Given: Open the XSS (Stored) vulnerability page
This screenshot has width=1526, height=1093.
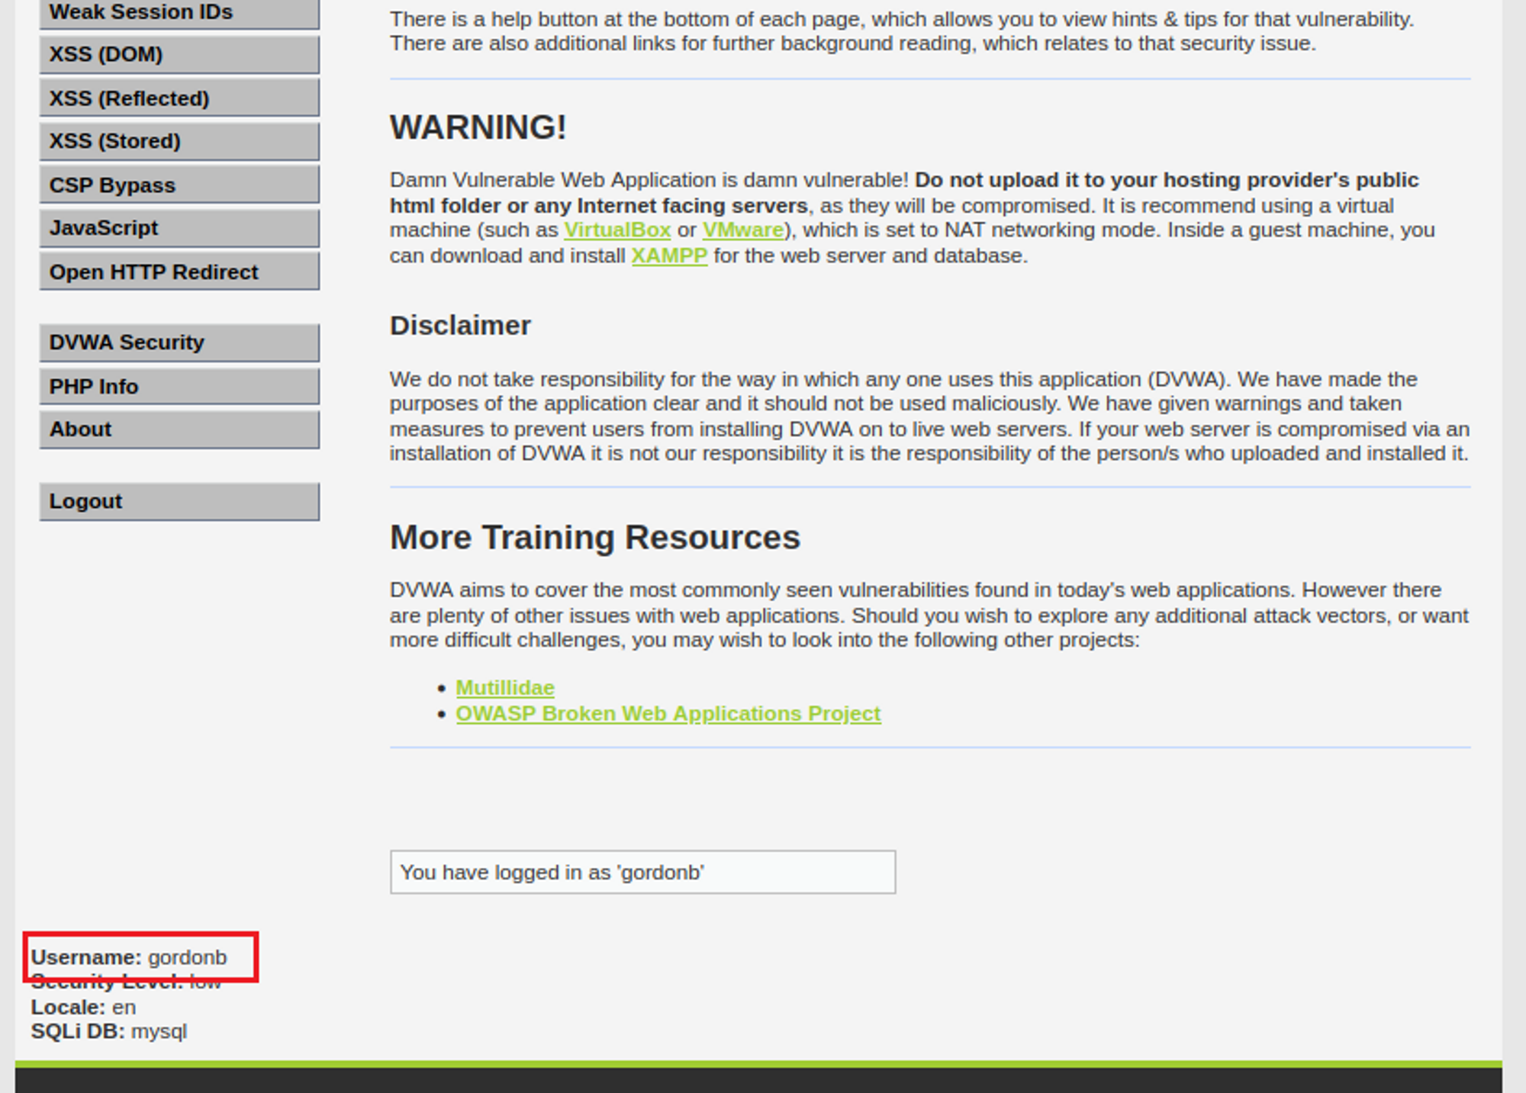Looking at the screenshot, I should point(179,142).
